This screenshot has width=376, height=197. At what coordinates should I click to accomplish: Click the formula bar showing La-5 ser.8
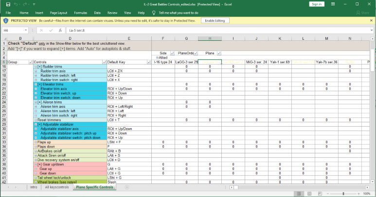(218, 31)
